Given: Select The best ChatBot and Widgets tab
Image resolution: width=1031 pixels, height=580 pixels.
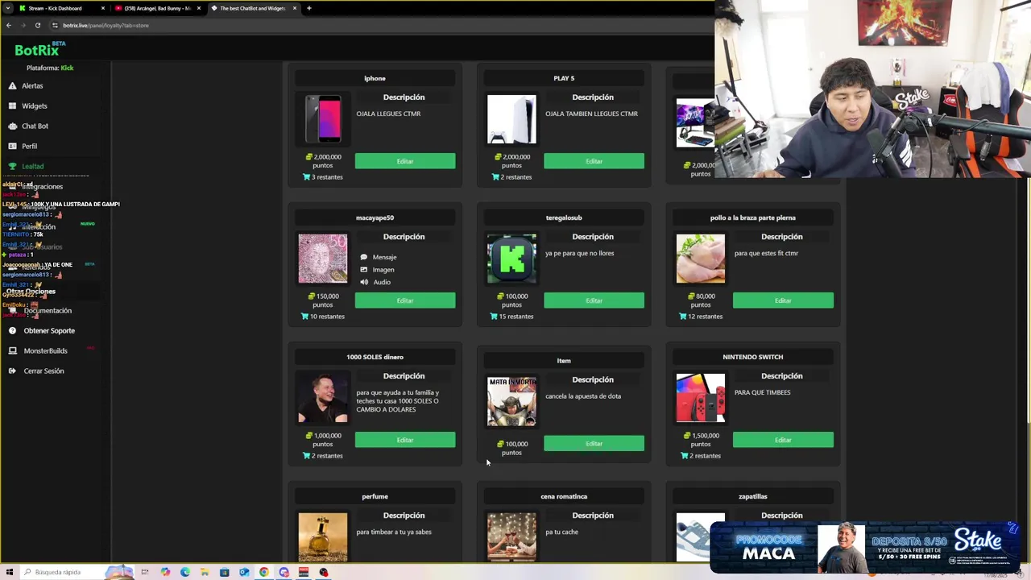Looking at the screenshot, I should pos(252,8).
